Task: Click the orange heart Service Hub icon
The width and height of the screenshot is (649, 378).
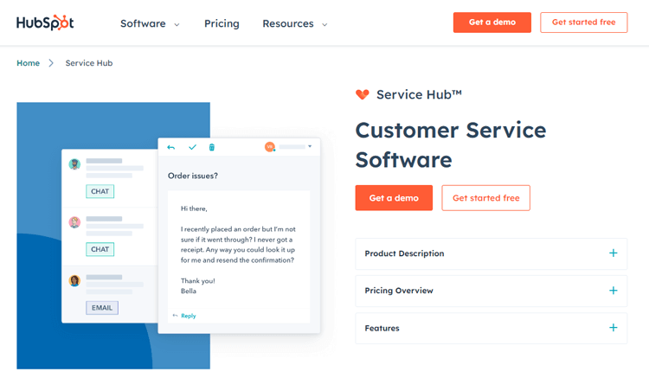Action: 363,94
